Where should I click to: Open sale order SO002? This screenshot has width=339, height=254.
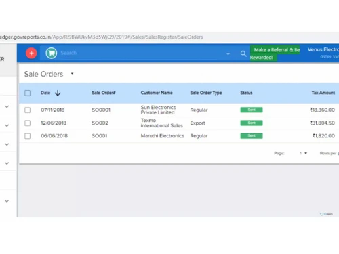pos(100,123)
